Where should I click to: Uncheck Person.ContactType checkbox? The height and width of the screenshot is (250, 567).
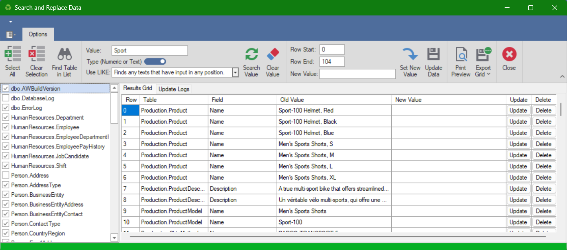[x=6, y=224]
